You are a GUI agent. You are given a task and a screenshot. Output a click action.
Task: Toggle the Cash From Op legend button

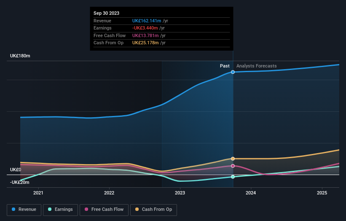tap(153, 210)
